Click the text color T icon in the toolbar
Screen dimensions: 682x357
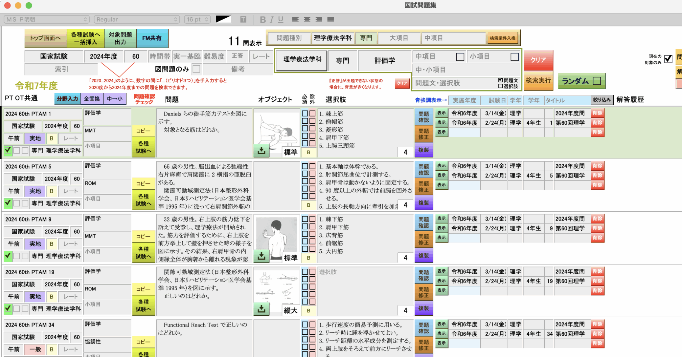click(243, 19)
